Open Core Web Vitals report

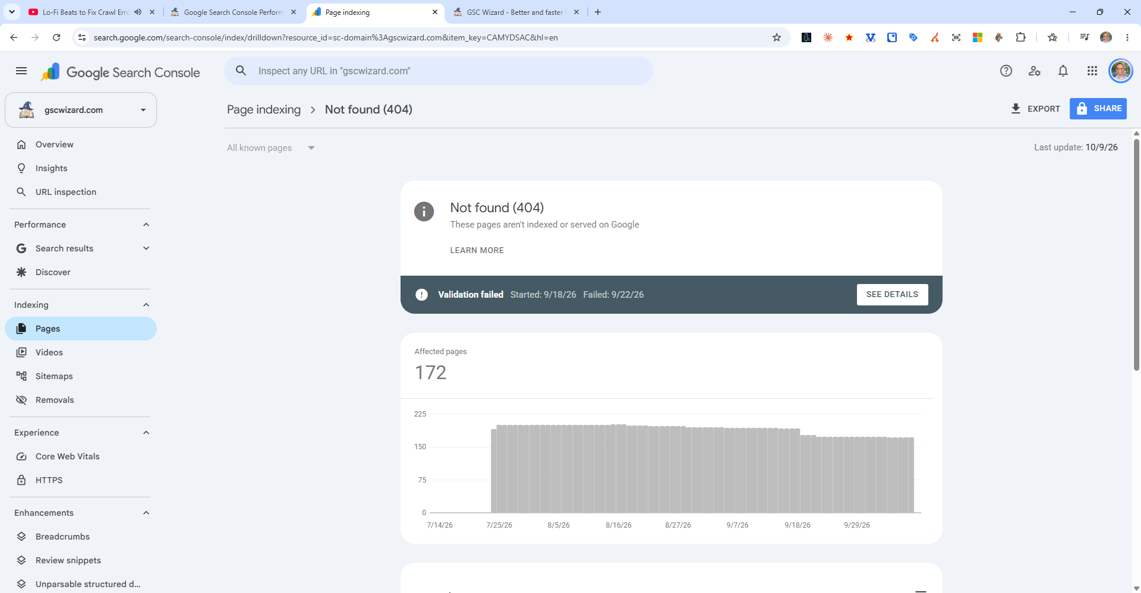pyautogui.click(x=81, y=456)
